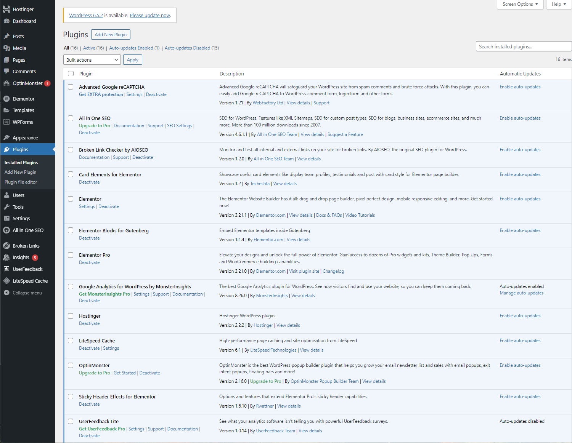Screen dimensions: 572x443
Task: Click Changelog link for Elementor Pro
Action: tap(333, 271)
